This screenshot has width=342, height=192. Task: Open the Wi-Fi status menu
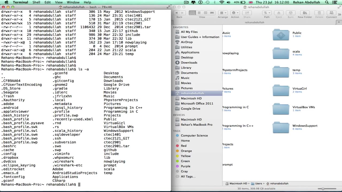[x=222, y=2]
